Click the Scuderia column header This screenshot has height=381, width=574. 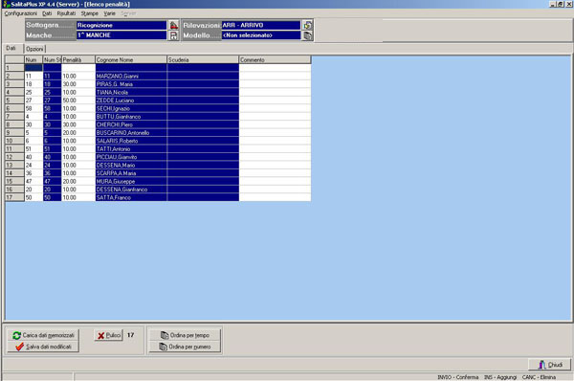tap(203, 59)
